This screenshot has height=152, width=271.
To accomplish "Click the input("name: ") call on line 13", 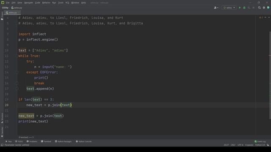I will pos(57,67).
